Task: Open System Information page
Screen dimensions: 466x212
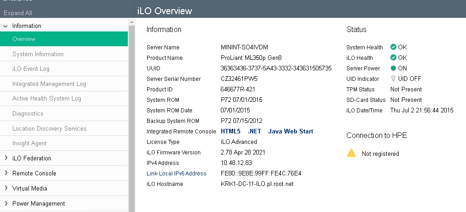Action: pos(64,54)
